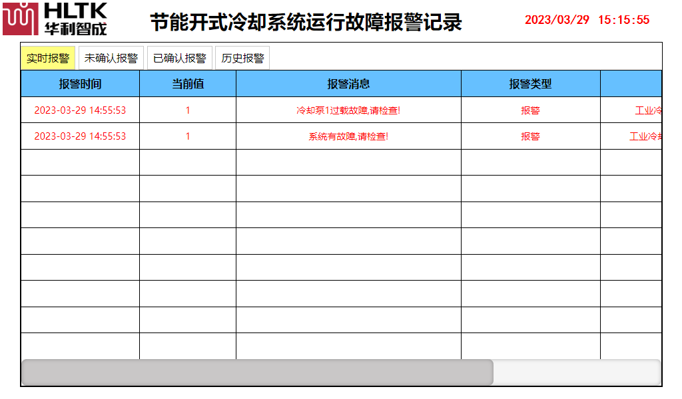Click the current value in the 冷却泵1过载故障 row

tap(188, 110)
